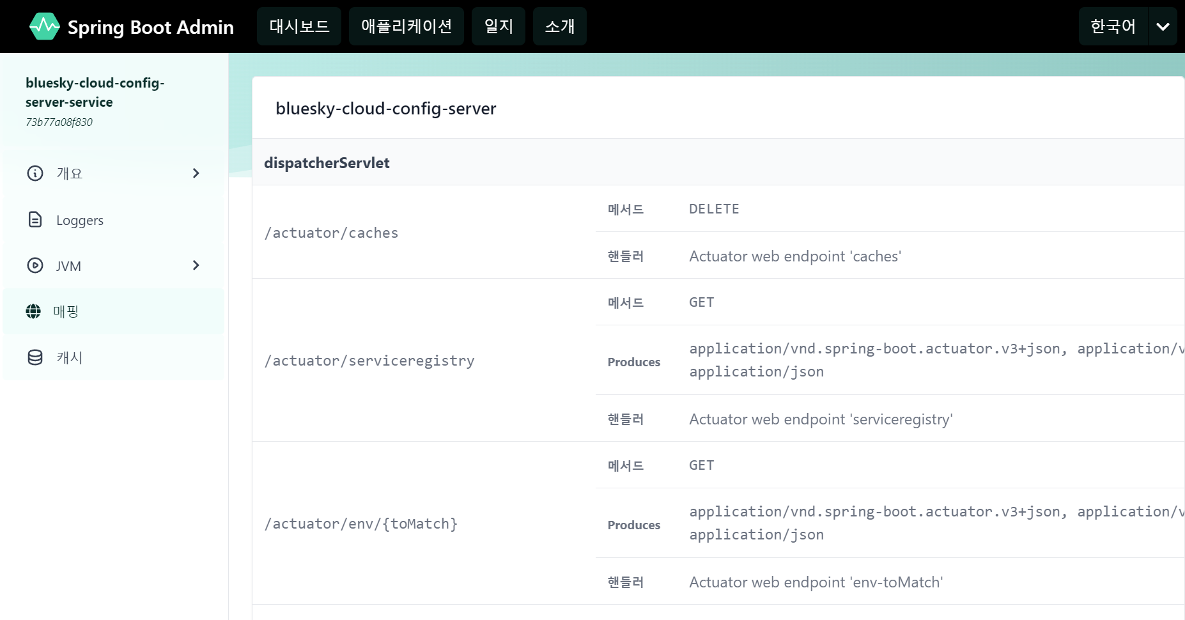Click handler text Actuator web endpoint 'caches'
This screenshot has width=1185, height=620.
point(795,256)
